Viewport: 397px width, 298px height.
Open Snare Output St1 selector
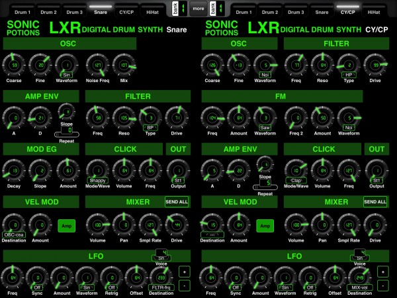pyautogui.click(x=178, y=180)
